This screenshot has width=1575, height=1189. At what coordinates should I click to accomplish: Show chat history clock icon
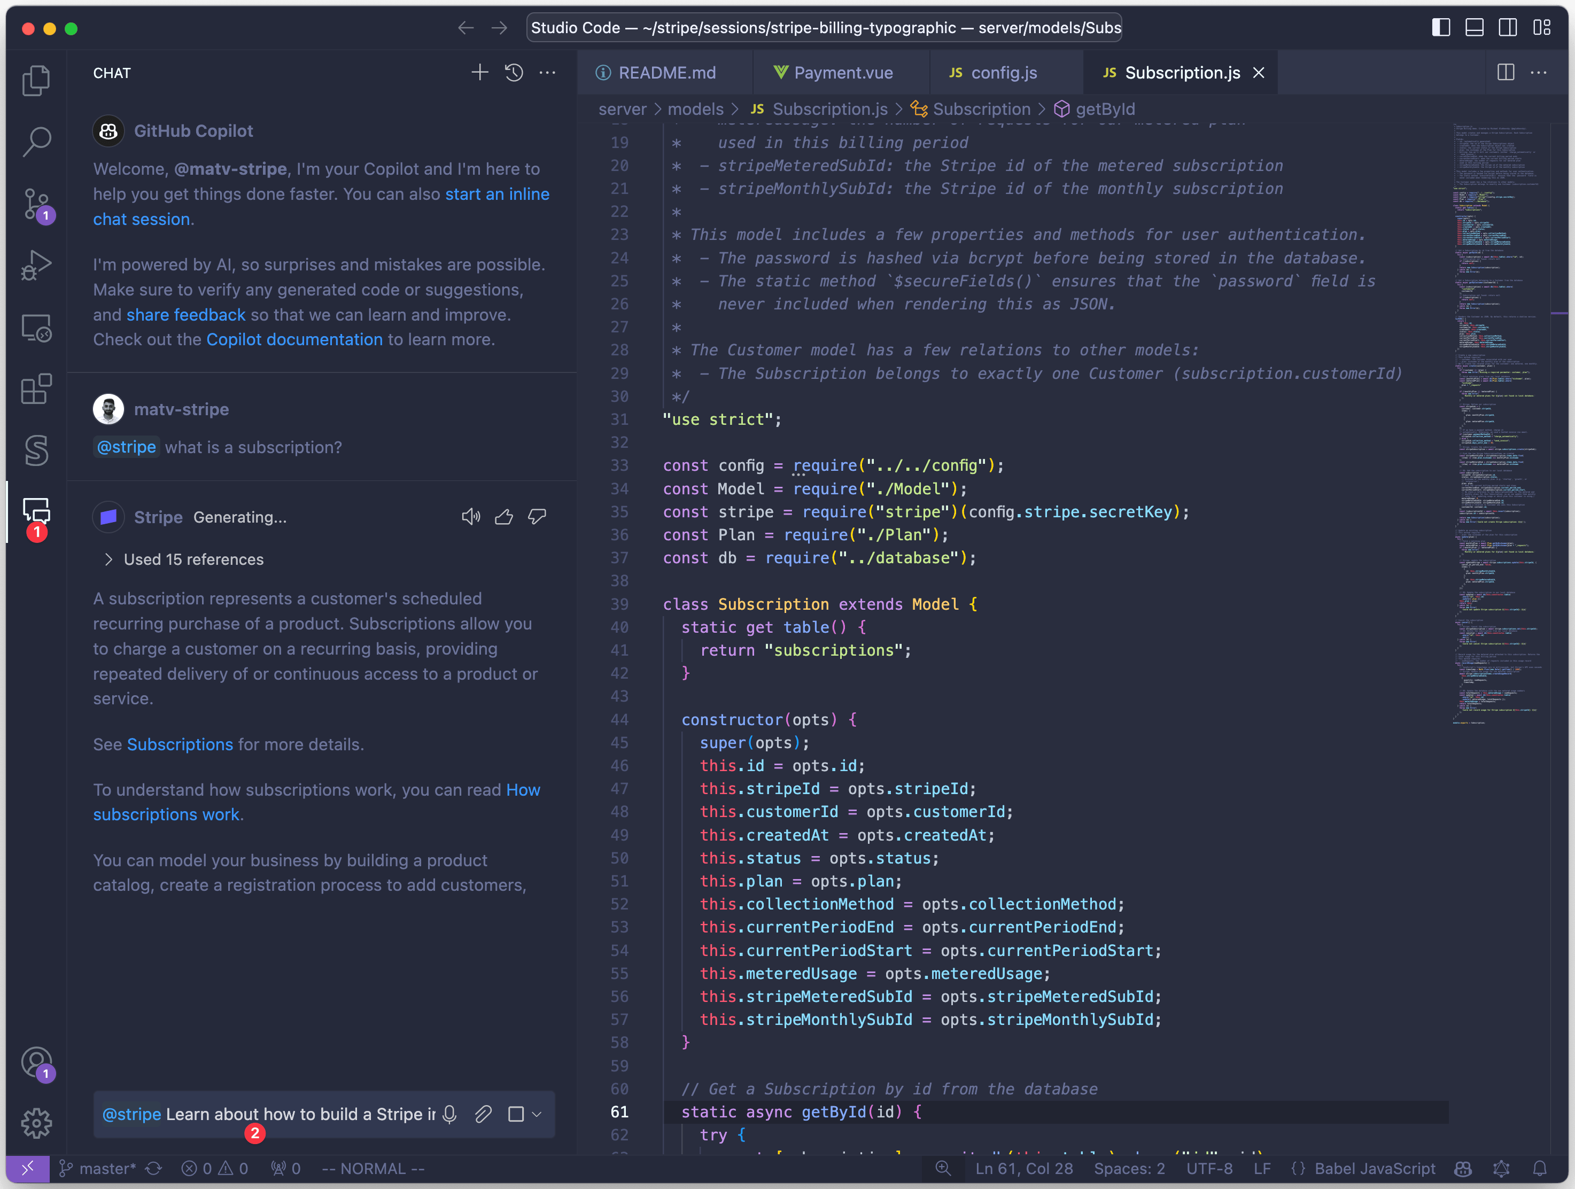coord(514,73)
